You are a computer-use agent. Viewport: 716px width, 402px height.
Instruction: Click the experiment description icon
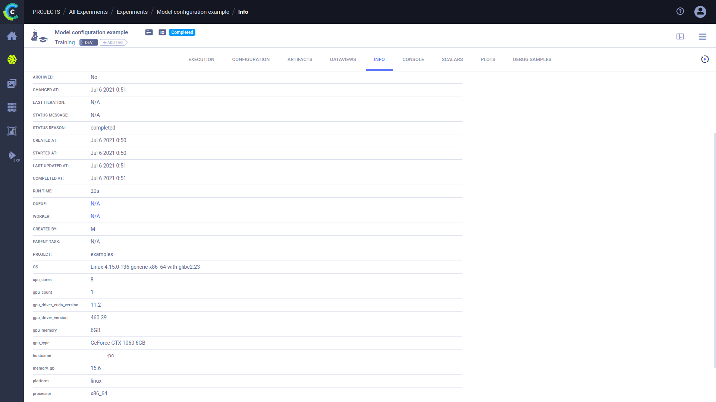[149, 32]
